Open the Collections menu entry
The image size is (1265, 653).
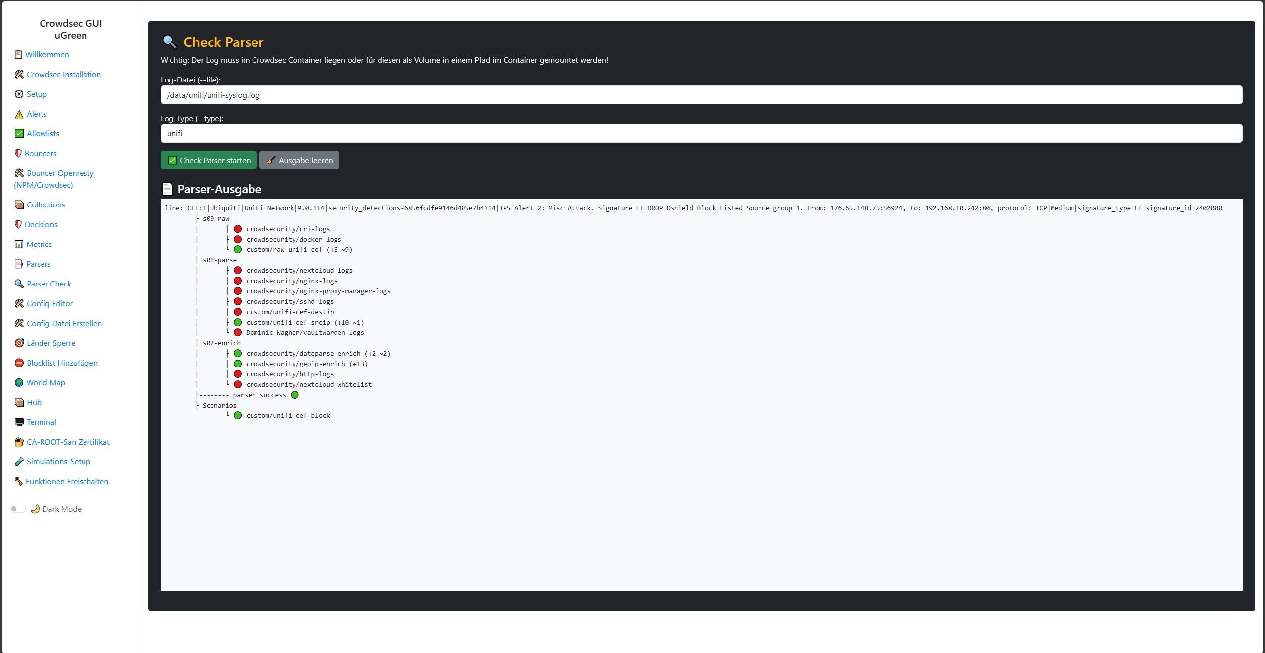point(45,205)
